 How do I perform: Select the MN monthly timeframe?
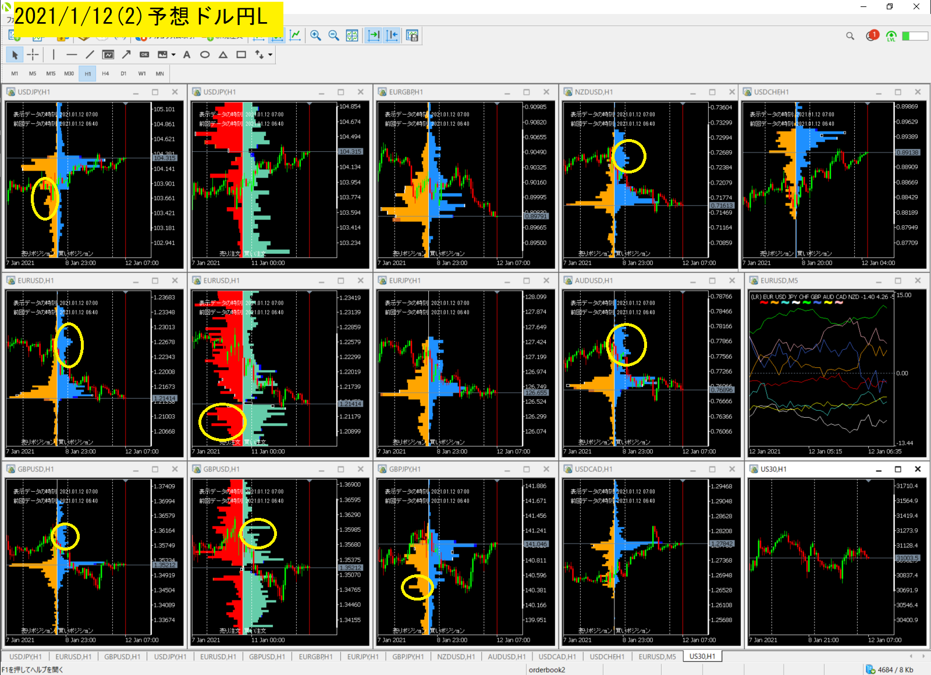point(160,74)
